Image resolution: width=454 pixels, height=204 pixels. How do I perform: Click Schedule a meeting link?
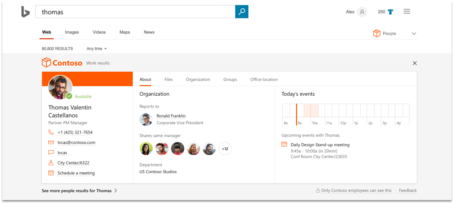click(x=76, y=173)
